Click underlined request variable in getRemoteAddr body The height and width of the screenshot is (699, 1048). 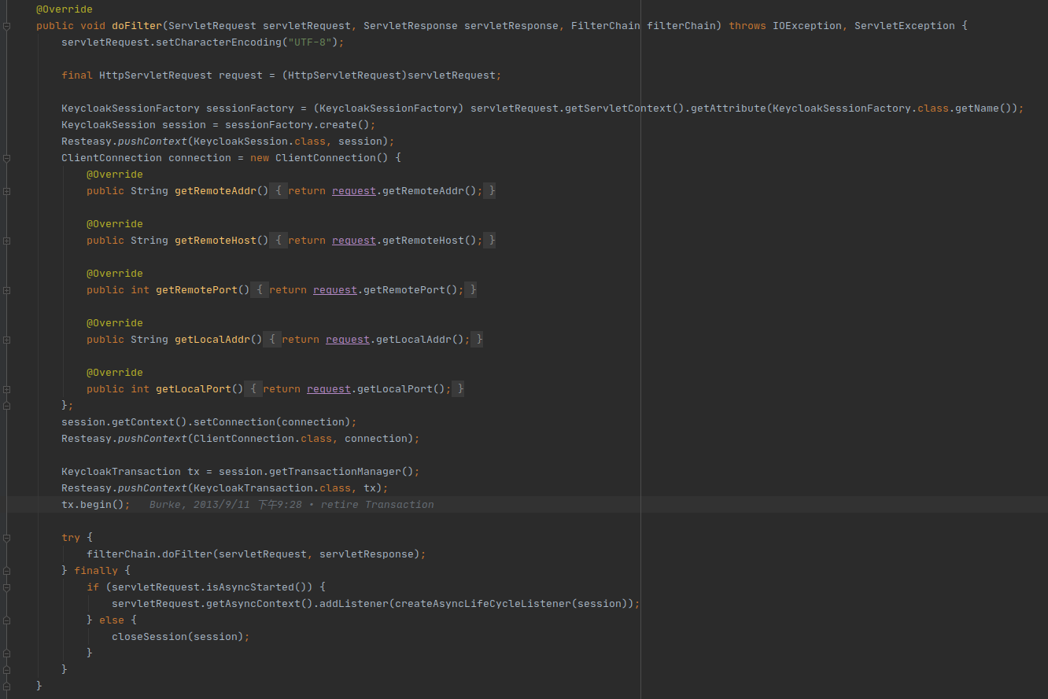click(x=353, y=191)
